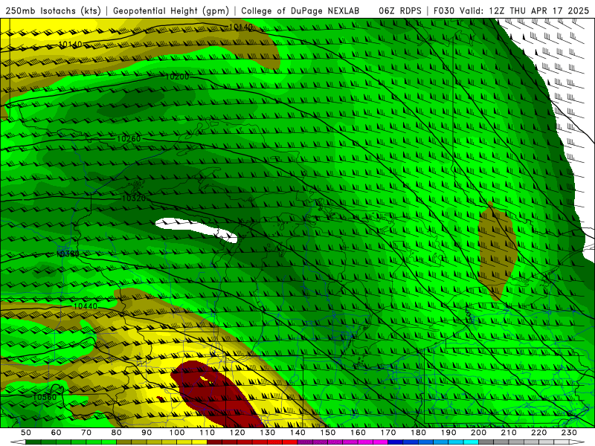Click the 60 value on the color scale

click(x=56, y=433)
